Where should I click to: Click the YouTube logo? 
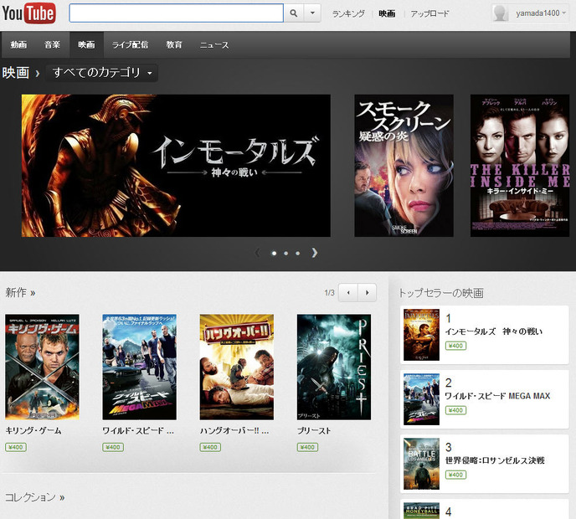pos(28,13)
